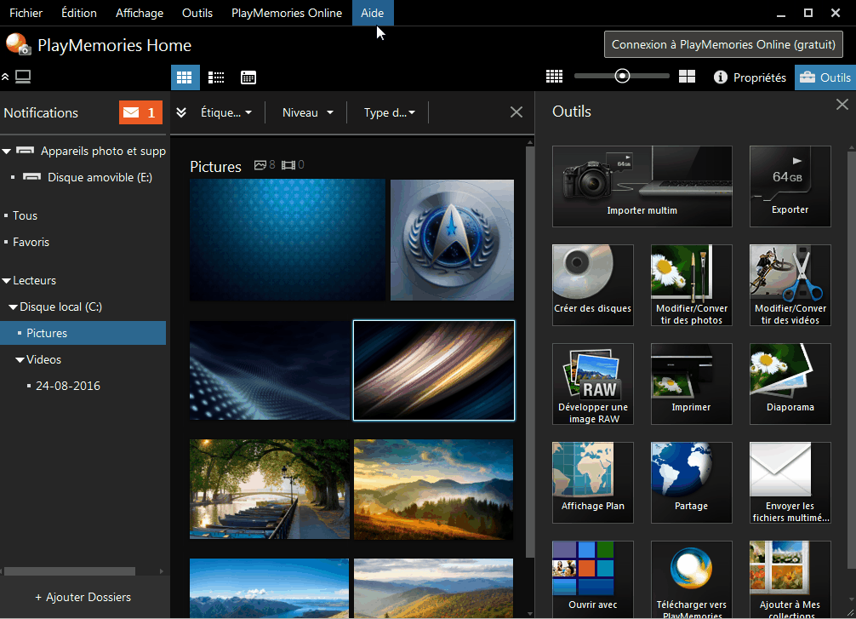Open the Type d... filter dropdown
This screenshot has width=856, height=619.
[x=389, y=112]
